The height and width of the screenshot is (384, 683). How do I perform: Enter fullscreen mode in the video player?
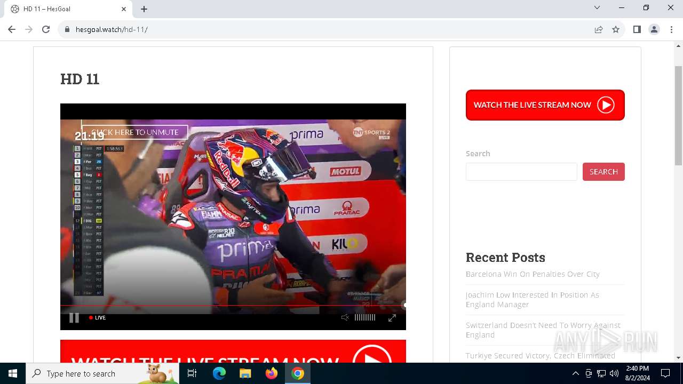pos(392,318)
